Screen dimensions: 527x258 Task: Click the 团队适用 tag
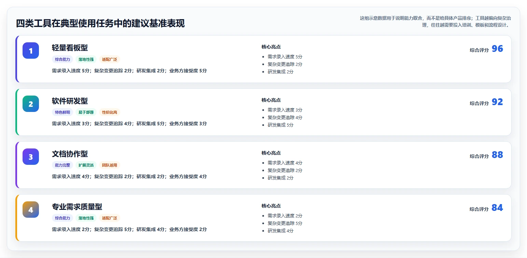pyautogui.click(x=110, y=165)
